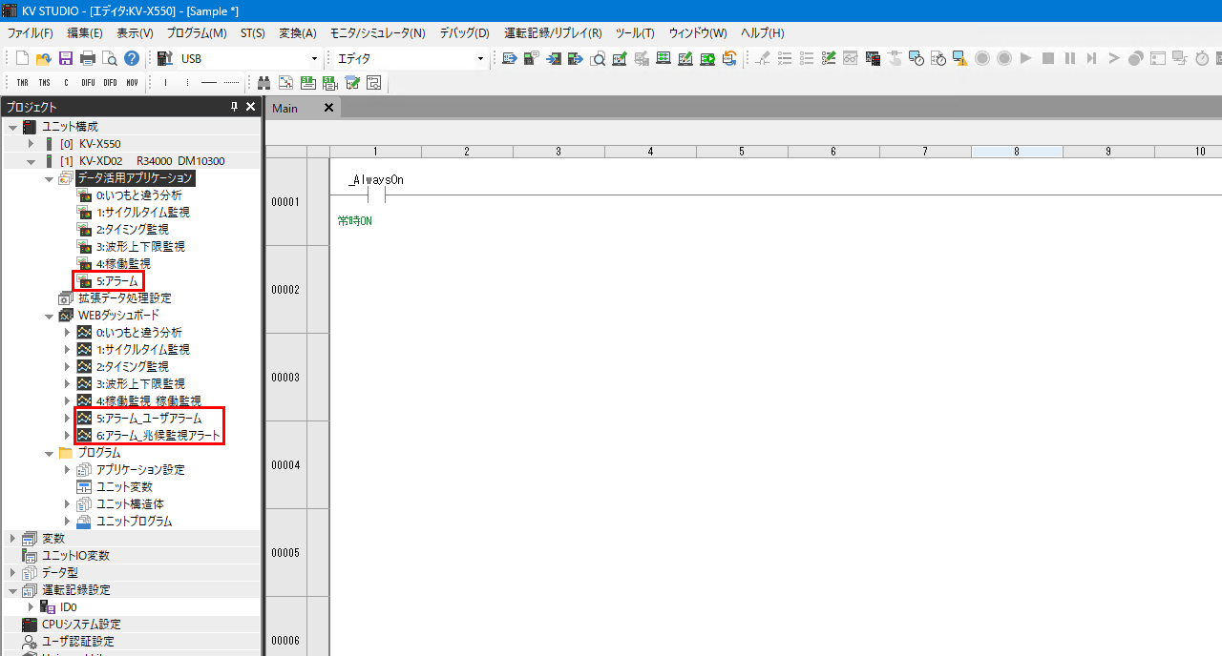The height and width of the screenshot is (656, 1222).
Task: Close the Main editor tab
Action: click(328, 108)
